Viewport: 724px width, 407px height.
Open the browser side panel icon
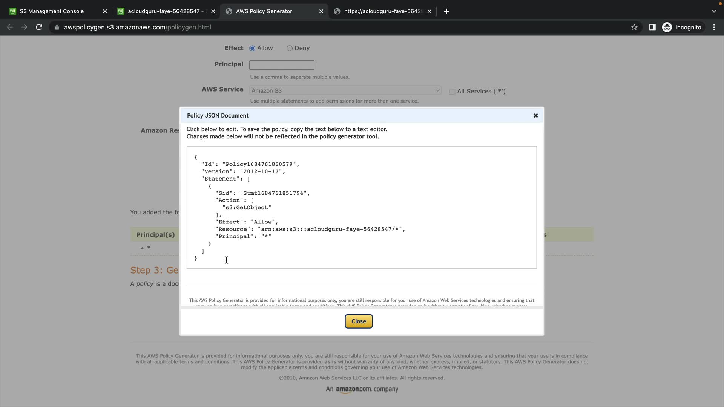(x=652, y=27)
